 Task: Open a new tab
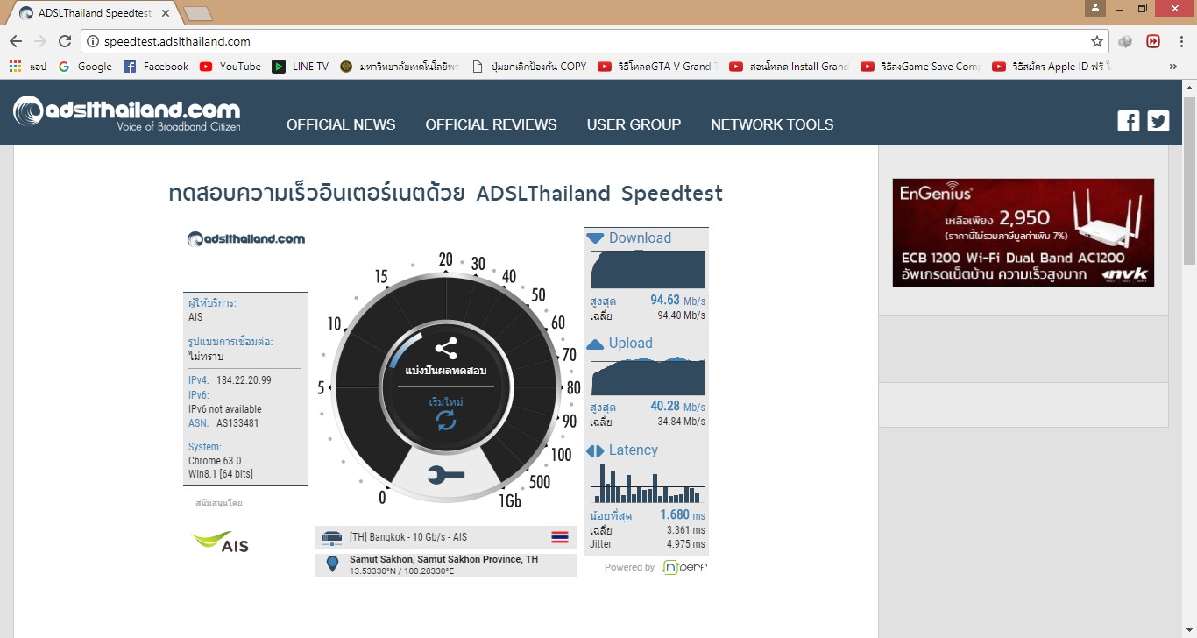tap(199, 14)
